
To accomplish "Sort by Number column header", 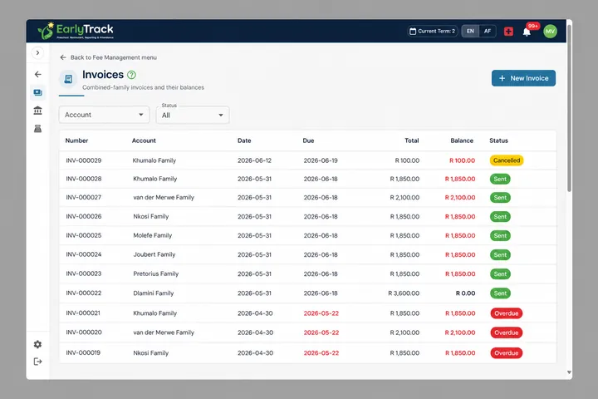I will (76, 140).
